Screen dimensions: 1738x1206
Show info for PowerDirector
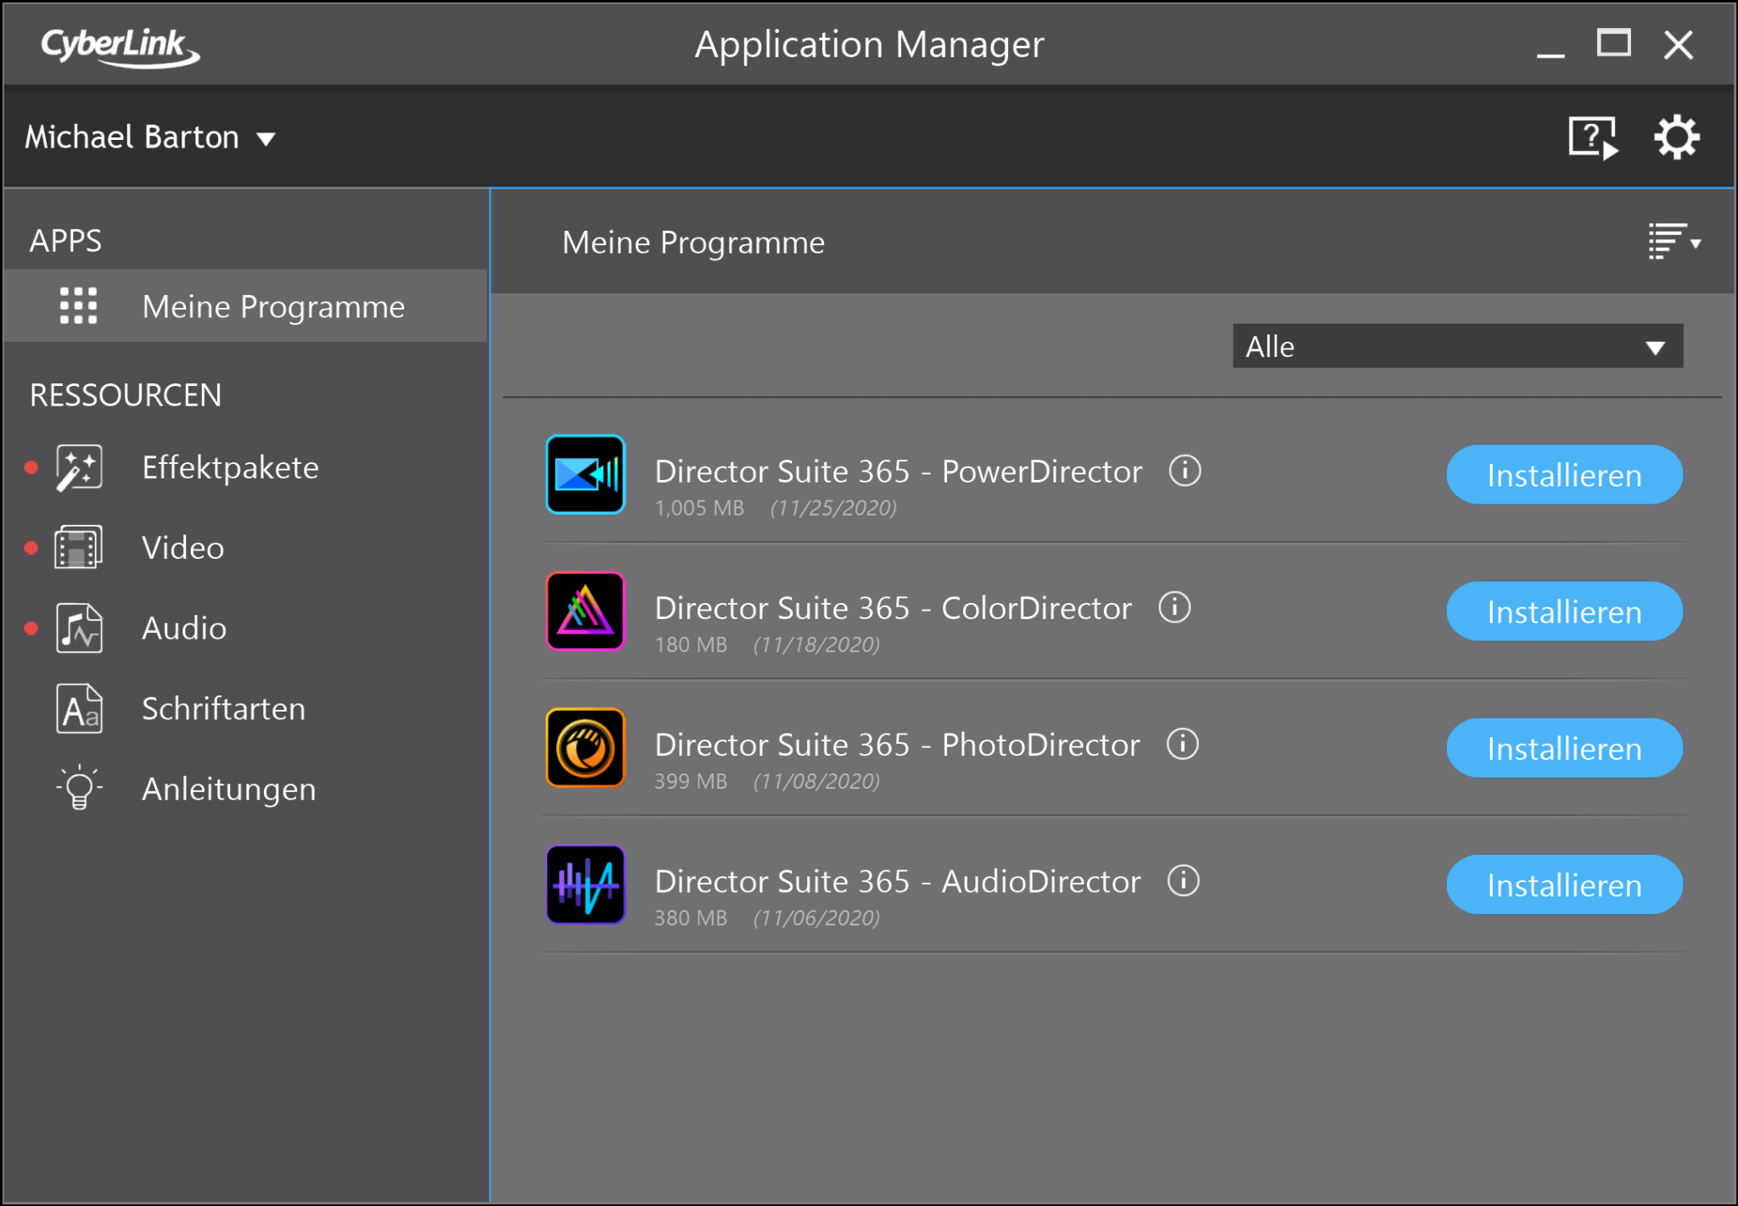[x=1185, y=470]
